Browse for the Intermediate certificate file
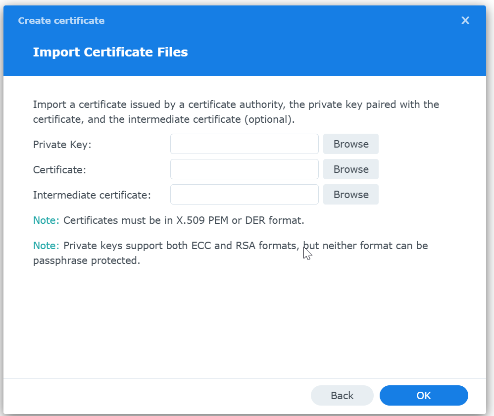 pos(350,195)
